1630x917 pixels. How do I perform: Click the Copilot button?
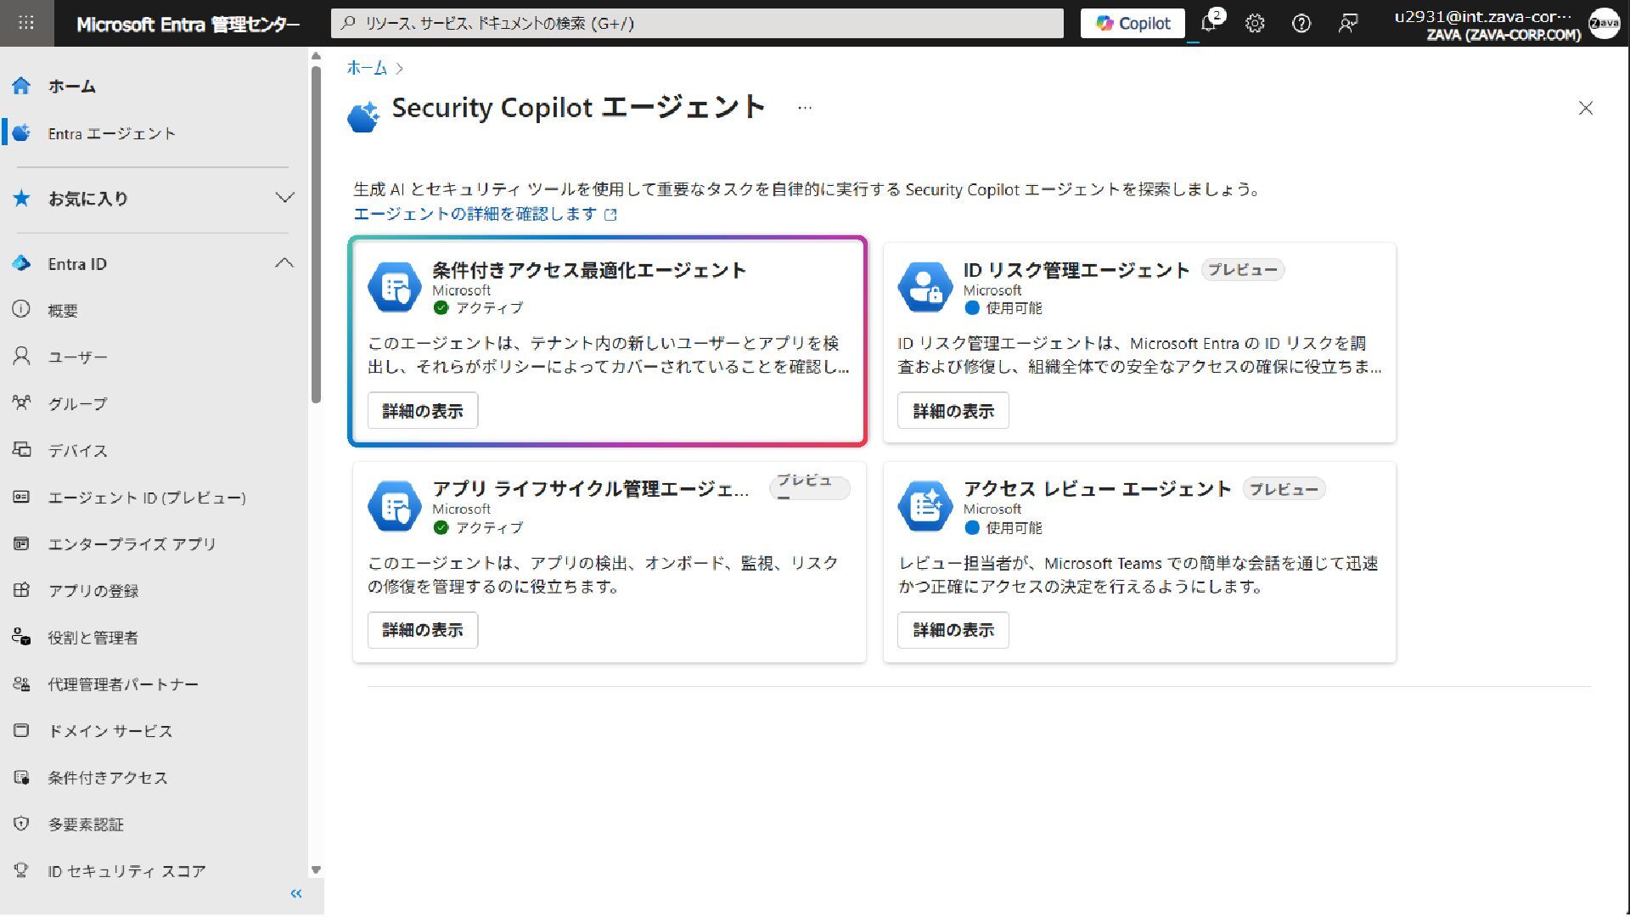(x=1133, y=24)
